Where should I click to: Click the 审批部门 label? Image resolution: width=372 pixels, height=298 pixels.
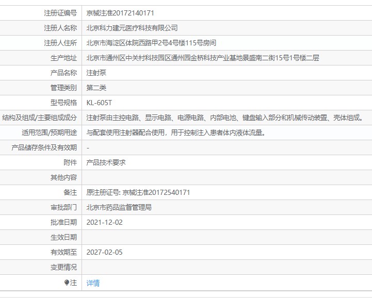63,207
